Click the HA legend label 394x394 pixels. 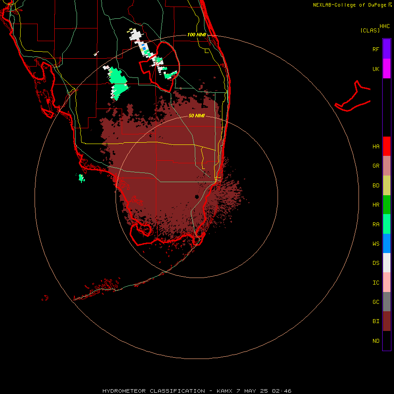tap(376, 146)
